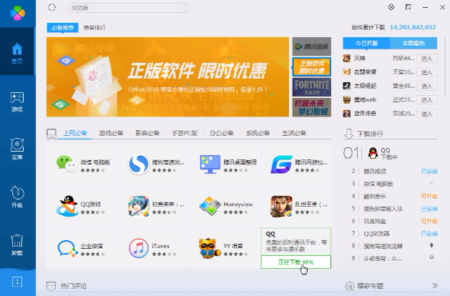
Task: Select the FORTNITE banner thumbnail
Action: (x=312, y=87)
